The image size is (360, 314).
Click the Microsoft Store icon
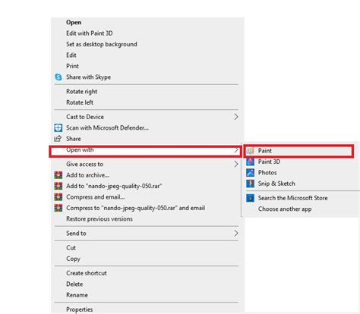coord(250,198)
